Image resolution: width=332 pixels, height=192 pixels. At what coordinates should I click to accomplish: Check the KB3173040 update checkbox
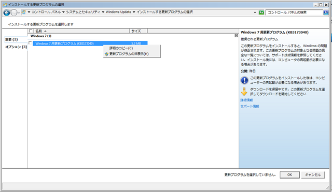tap(30, 43)
